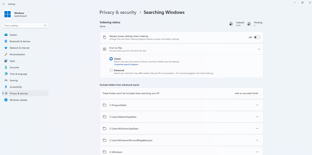Viewport: 312px width, 155px height.
Task: Open more options for C:\Windows\ folder
Action: (x=257, y=152)
